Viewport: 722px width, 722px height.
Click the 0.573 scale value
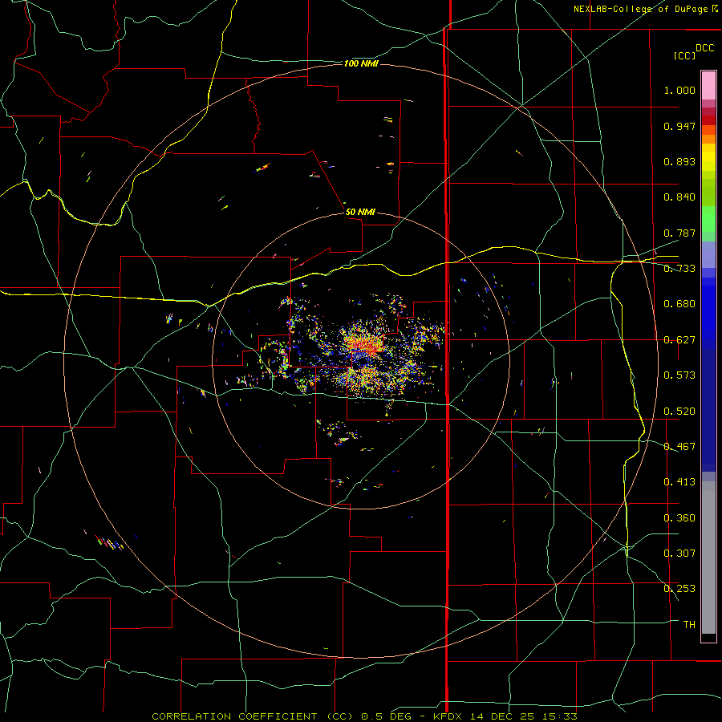pos(679,375)
